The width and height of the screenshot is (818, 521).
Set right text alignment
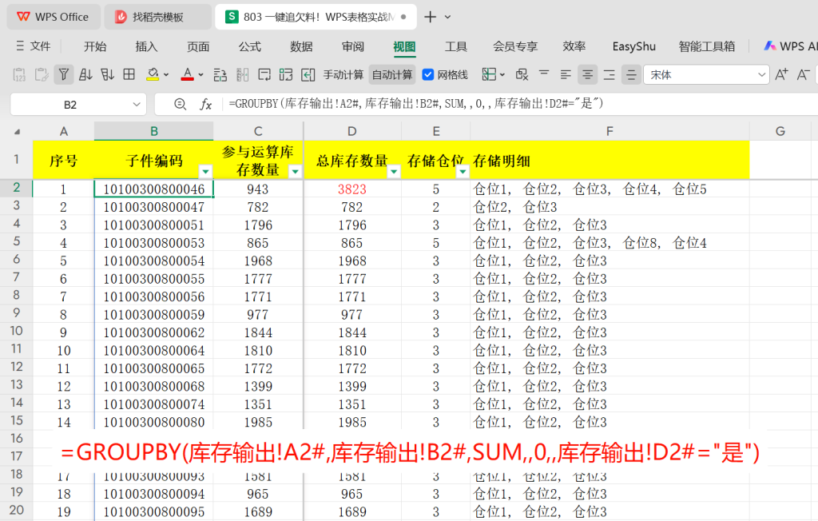[610, 75]
